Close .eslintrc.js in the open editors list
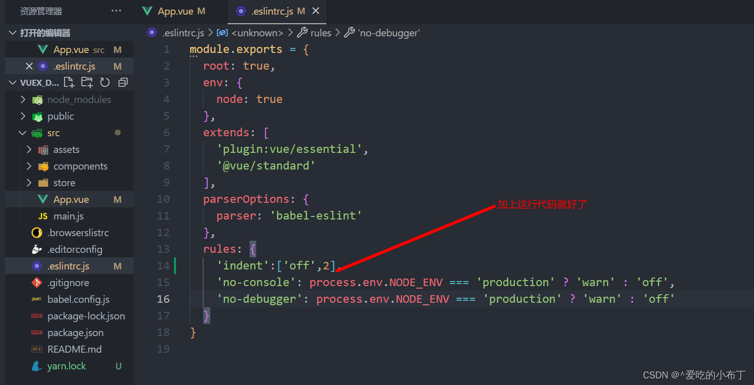Screen dimensions: 754x385 29,66
